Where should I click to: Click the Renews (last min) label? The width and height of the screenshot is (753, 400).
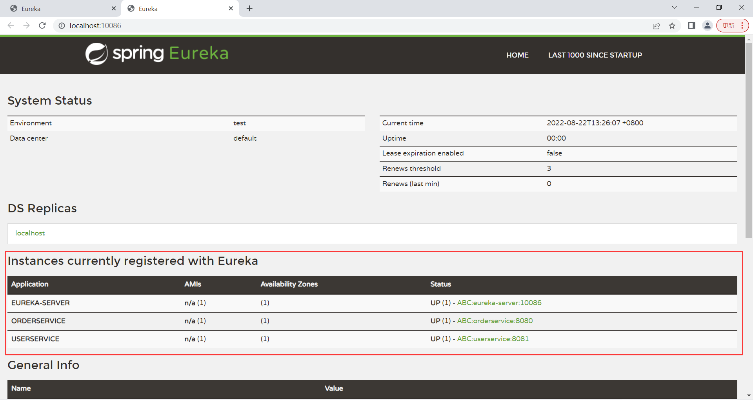[x=411, y=184]
